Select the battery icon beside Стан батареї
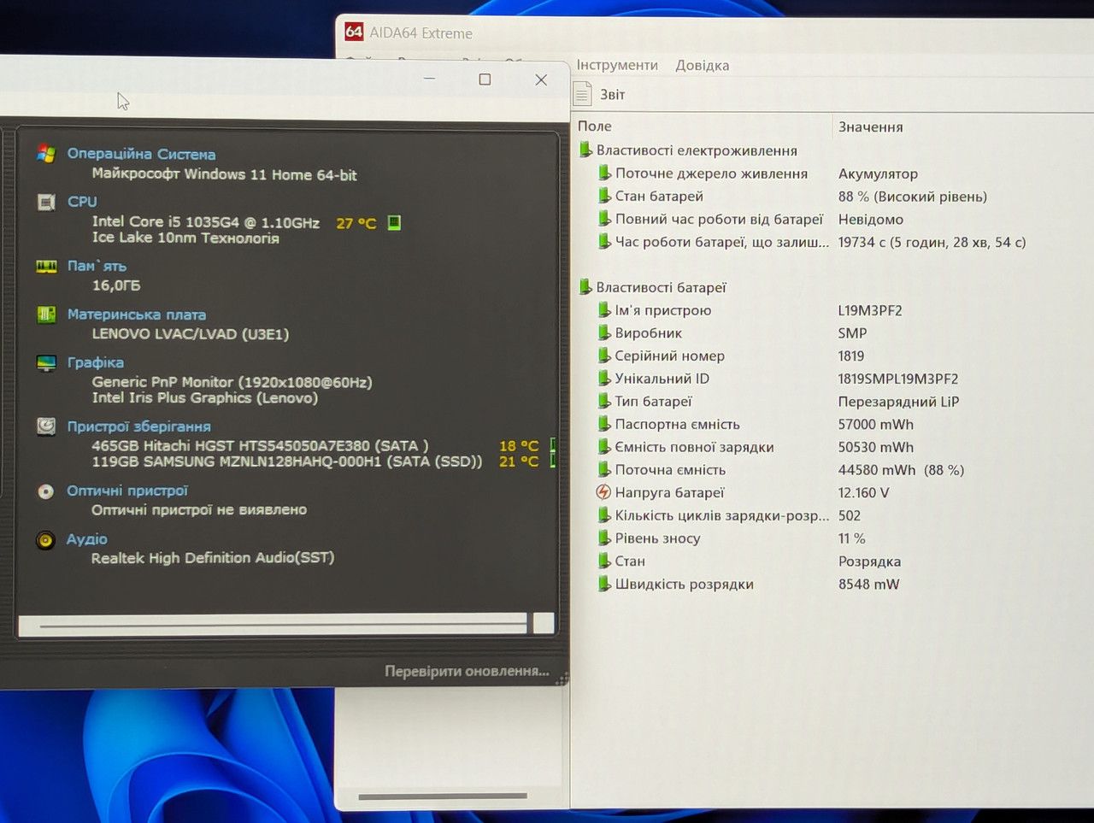The width and height of the screenshot is (1094, 823). click(x=604, y=196)
